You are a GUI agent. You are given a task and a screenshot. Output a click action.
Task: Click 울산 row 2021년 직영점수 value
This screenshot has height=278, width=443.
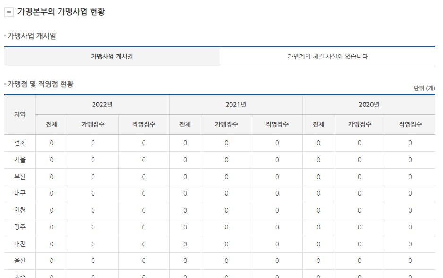(277, 261)
